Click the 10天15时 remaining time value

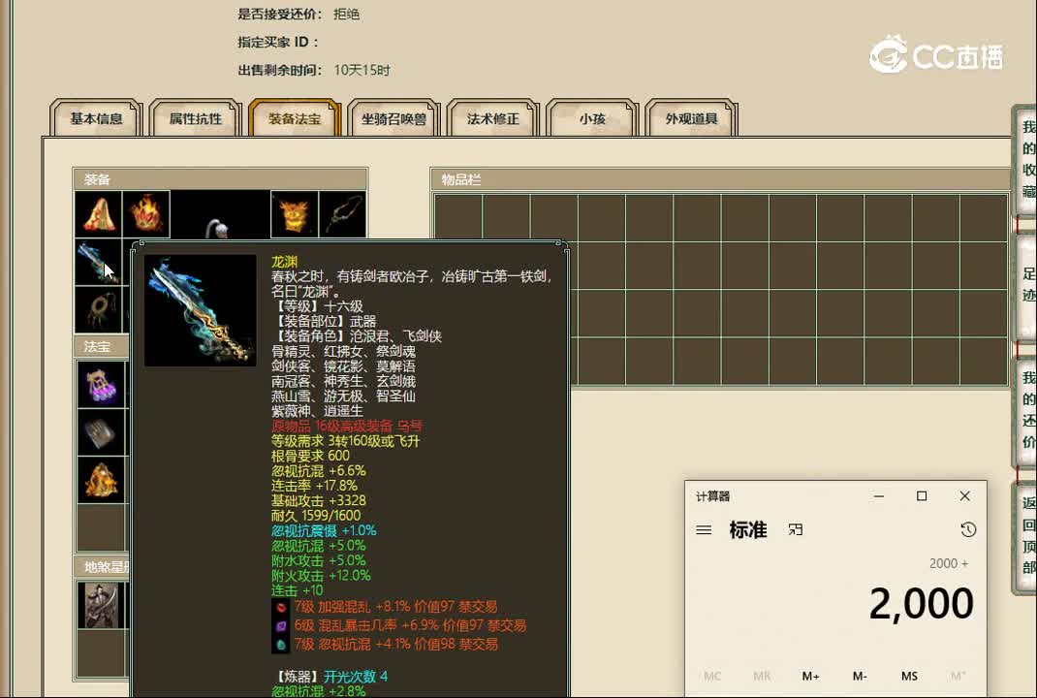pos(361,70)
